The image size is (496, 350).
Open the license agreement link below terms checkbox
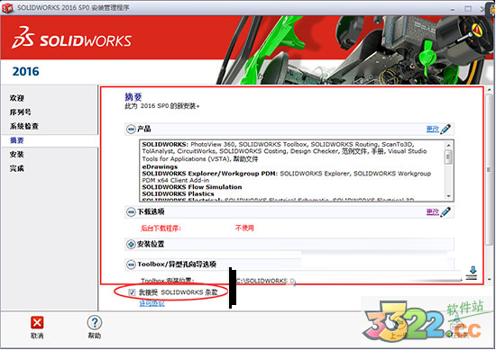152,303
